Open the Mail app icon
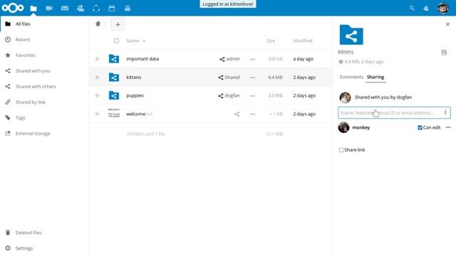The image size is (456, 256). (x=65, y=8)
